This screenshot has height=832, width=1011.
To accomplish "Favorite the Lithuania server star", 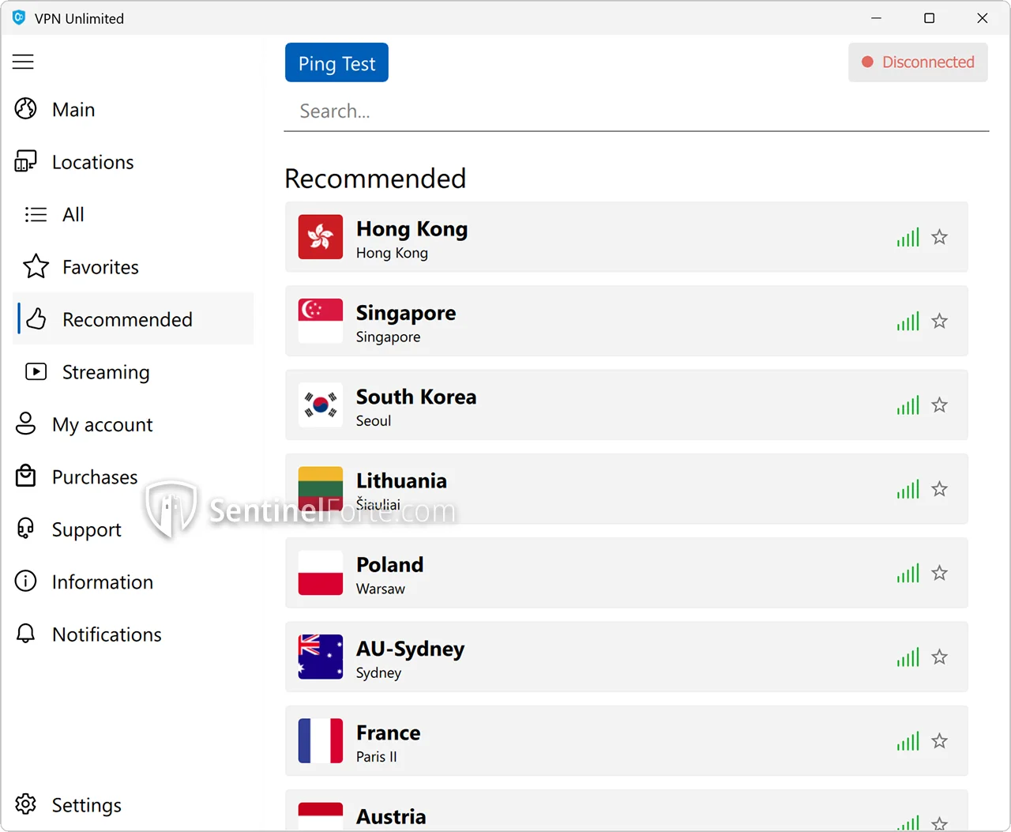I will pos(939,489).
